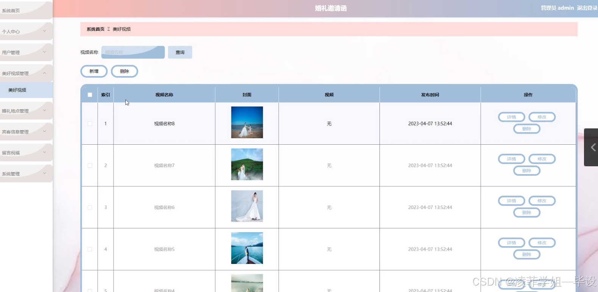Viewport: 598px width, 292px height.
Task: Collapse the 美好视频管理 sidebar menu
Action: (x=26, y=73)
